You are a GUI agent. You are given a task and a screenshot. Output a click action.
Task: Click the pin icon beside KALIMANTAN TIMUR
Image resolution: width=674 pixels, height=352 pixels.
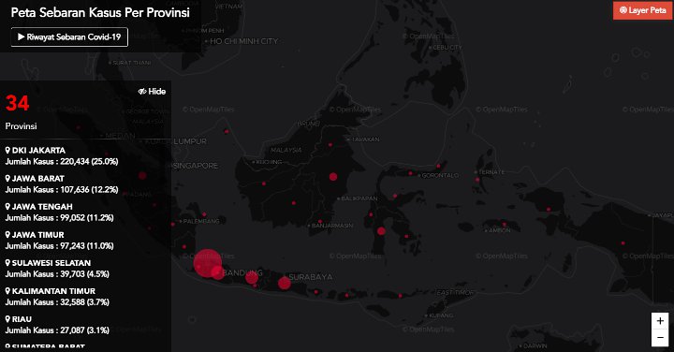(x=7, y=291)
